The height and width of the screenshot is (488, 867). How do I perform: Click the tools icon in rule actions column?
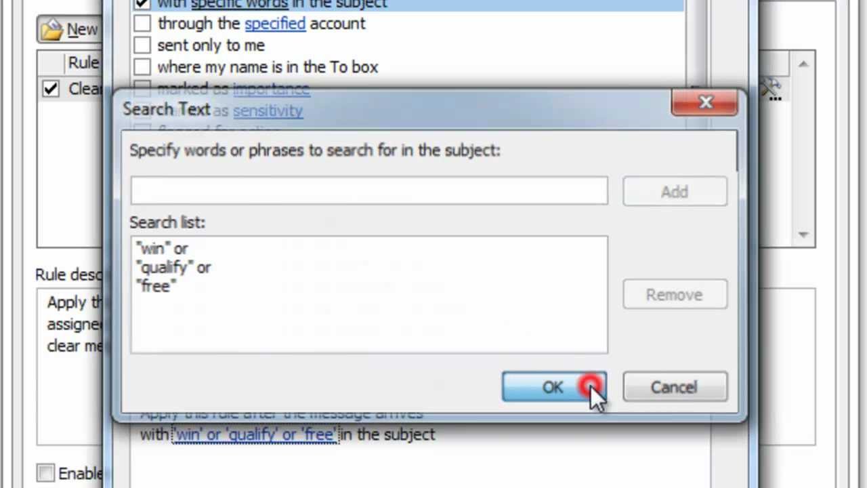[x=771, y=88]
